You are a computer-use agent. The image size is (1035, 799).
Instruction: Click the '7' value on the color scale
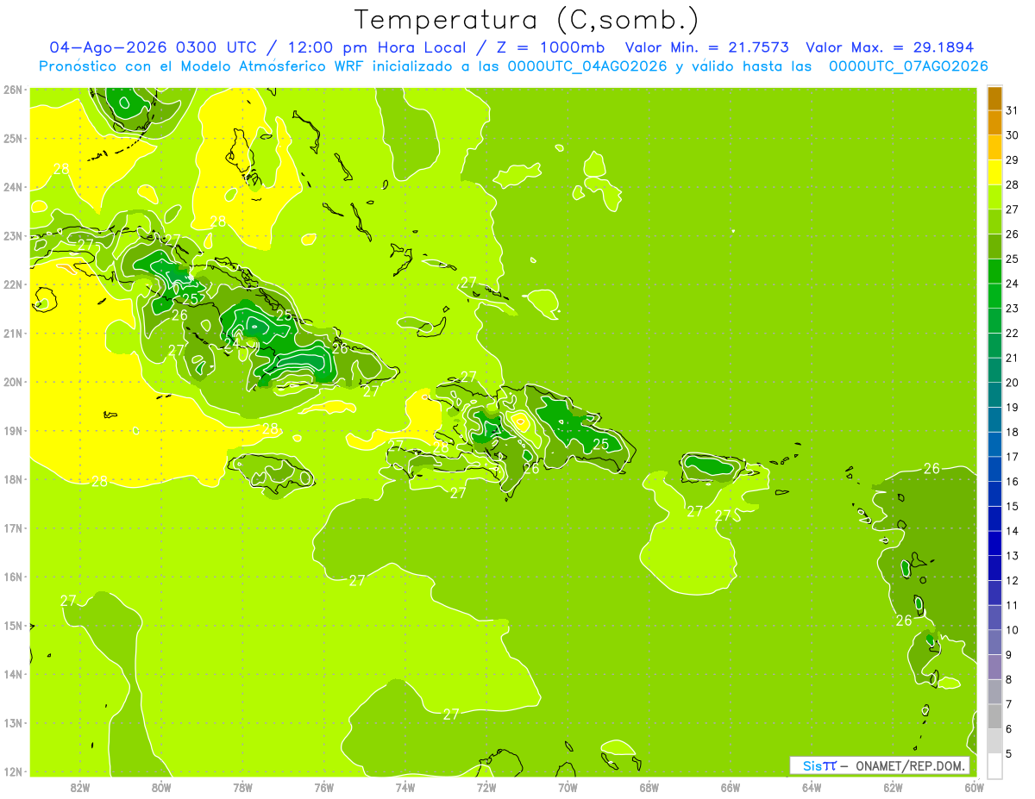[1009, 704]
